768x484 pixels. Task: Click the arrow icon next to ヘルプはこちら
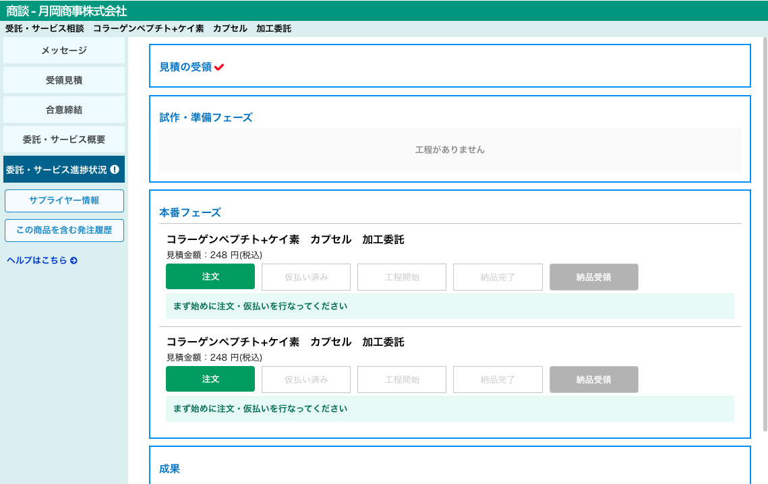73,261
